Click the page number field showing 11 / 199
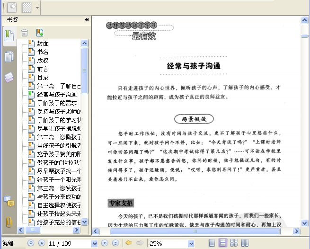310x249 pixels. [70, 243]
